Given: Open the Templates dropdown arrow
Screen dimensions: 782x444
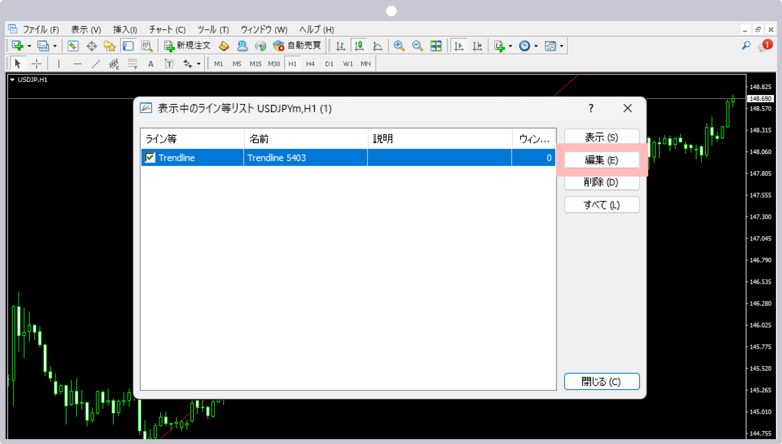Looking at the screenshot, I should click(562, 46).
